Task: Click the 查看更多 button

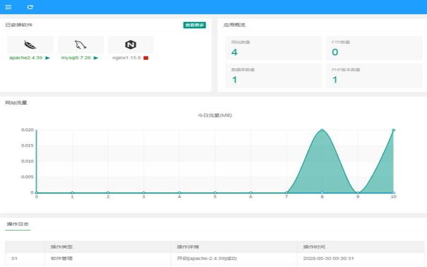Action: [194, 25]
